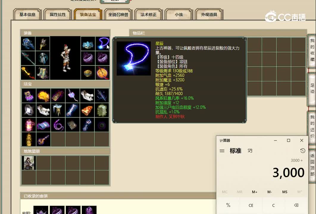This screenshot has width=316, height=214.
Task: Select the blue-green armor robe icon
Action: click(x=43, y=58)
